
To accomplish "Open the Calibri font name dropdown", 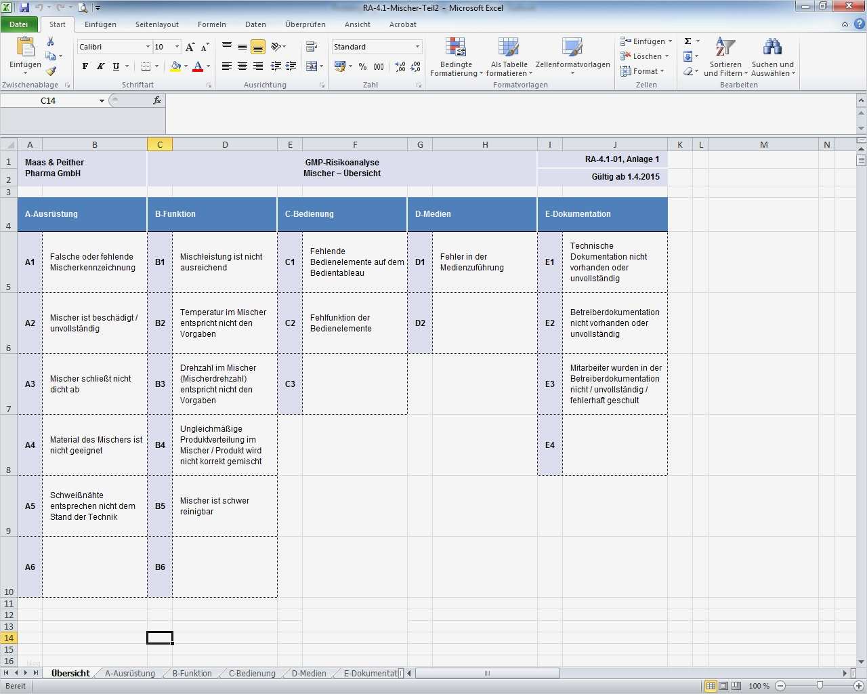I will 148,47.
